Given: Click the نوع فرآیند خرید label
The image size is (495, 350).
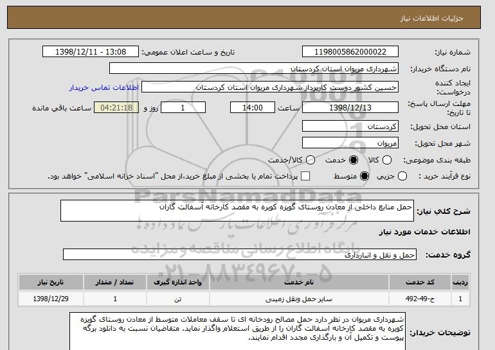Looking at the screenshot, I should 444,176.
